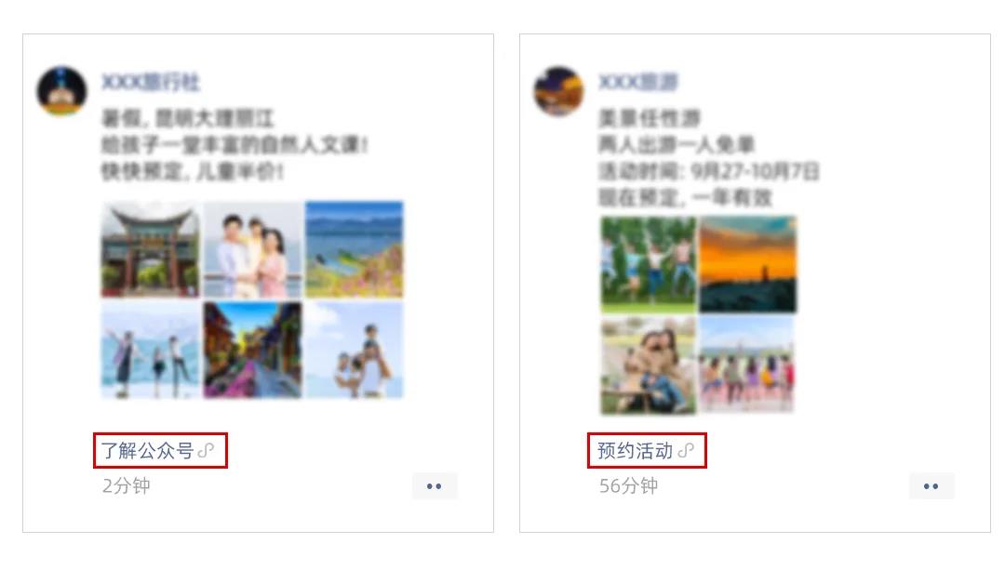Open the hugging family photo in right post
1005x570 pixels.
click(648, 365)
